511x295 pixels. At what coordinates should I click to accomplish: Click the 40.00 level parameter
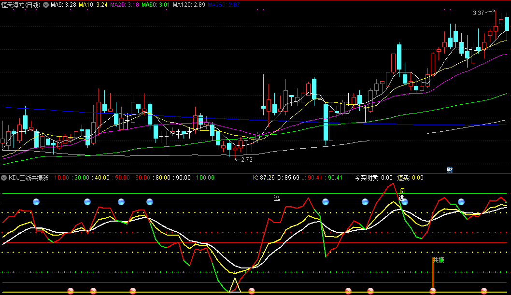tap(102, 178)
